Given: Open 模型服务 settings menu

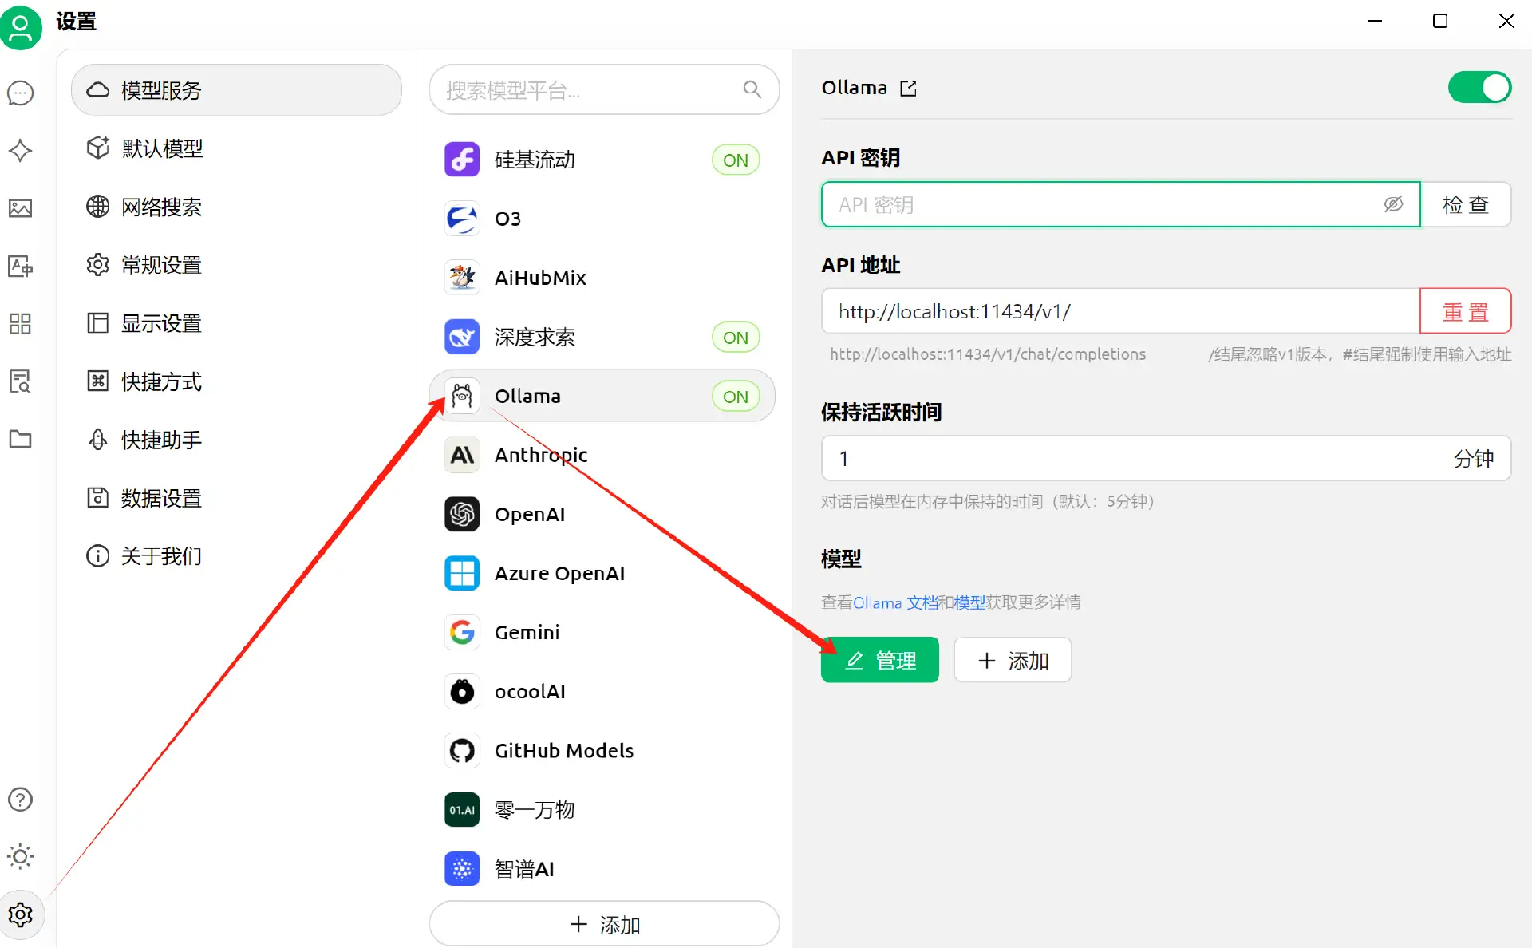Looking at the screenshot, I should pyautogui.click(x=236, y=89).
